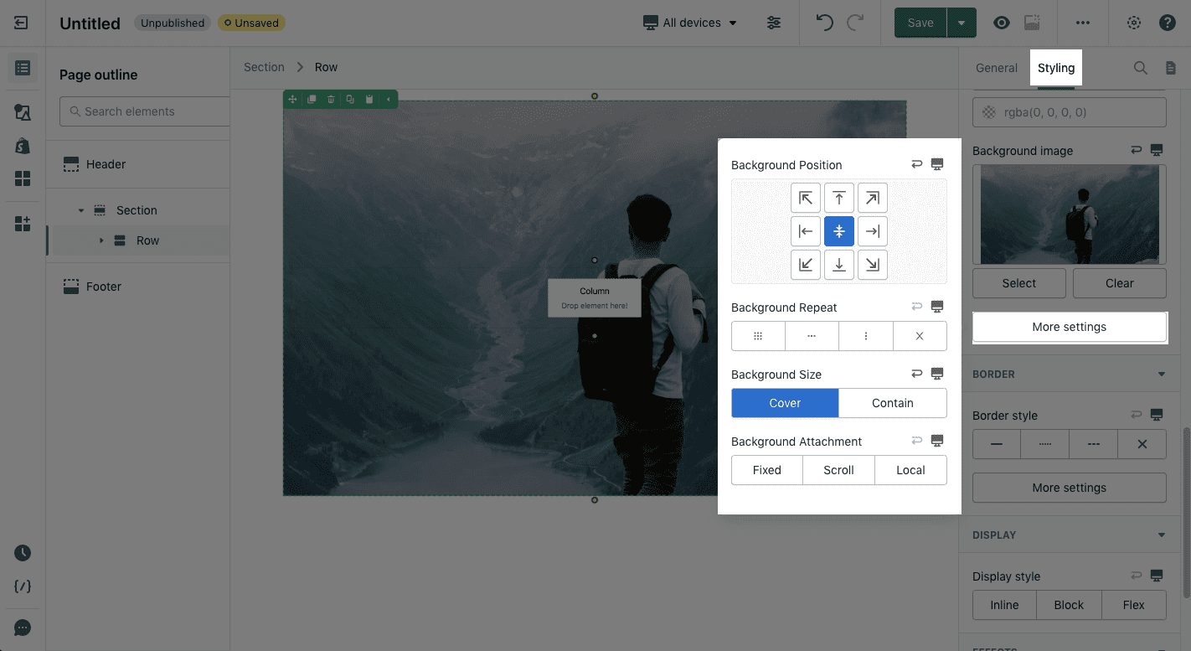This screenshot has width=1191, height=651.
Task: Open page settings sliders icon
Action: coord(775,23)
